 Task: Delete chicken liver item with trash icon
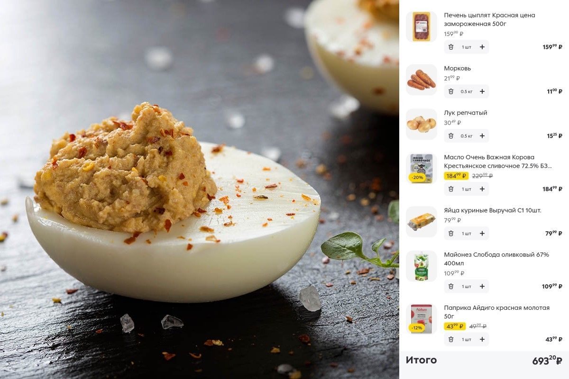(451, 47)
